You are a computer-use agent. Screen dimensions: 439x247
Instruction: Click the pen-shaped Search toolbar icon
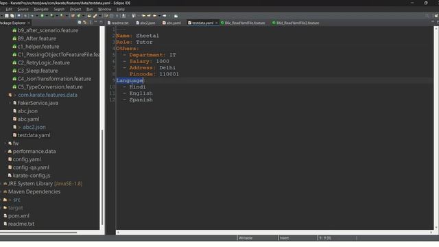pyautogui.click(x=95, y=16)
